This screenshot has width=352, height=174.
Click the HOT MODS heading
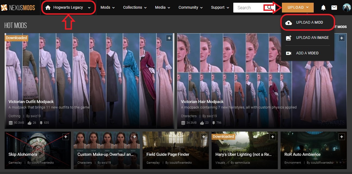pos(15,25)
